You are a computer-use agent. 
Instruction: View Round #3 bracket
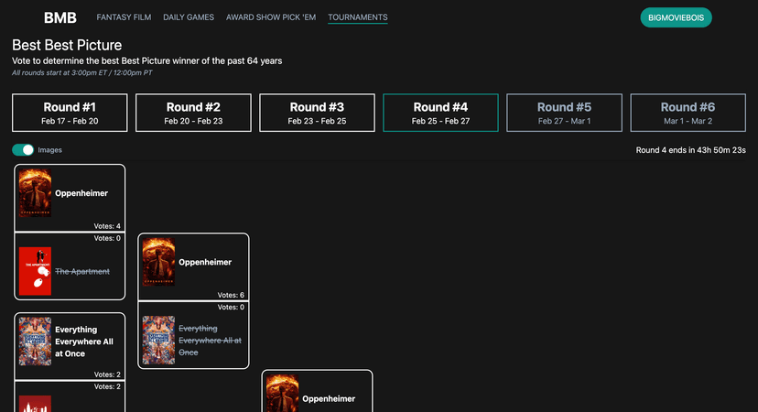pyautogui.click(x=317, y=113)
